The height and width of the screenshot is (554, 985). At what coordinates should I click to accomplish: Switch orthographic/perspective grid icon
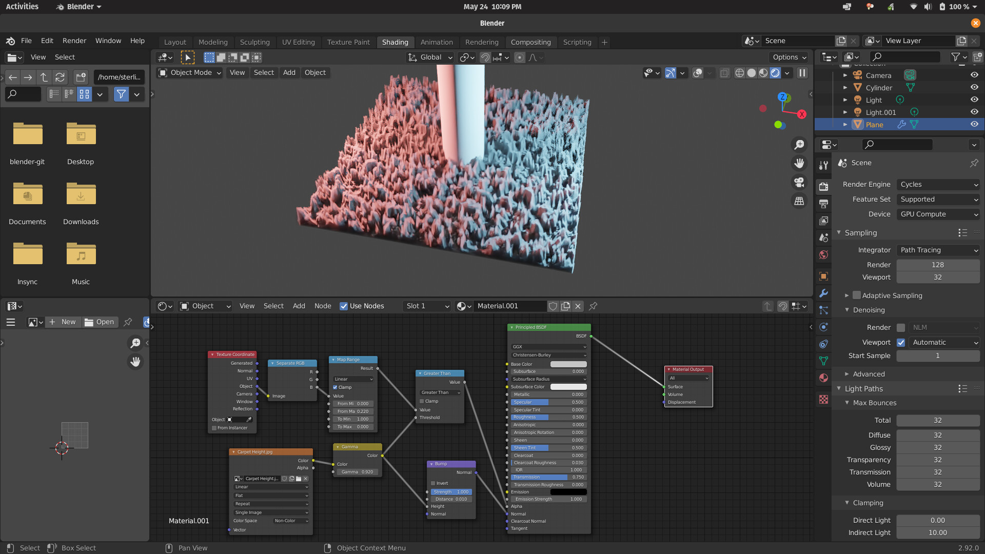(799, 201)
